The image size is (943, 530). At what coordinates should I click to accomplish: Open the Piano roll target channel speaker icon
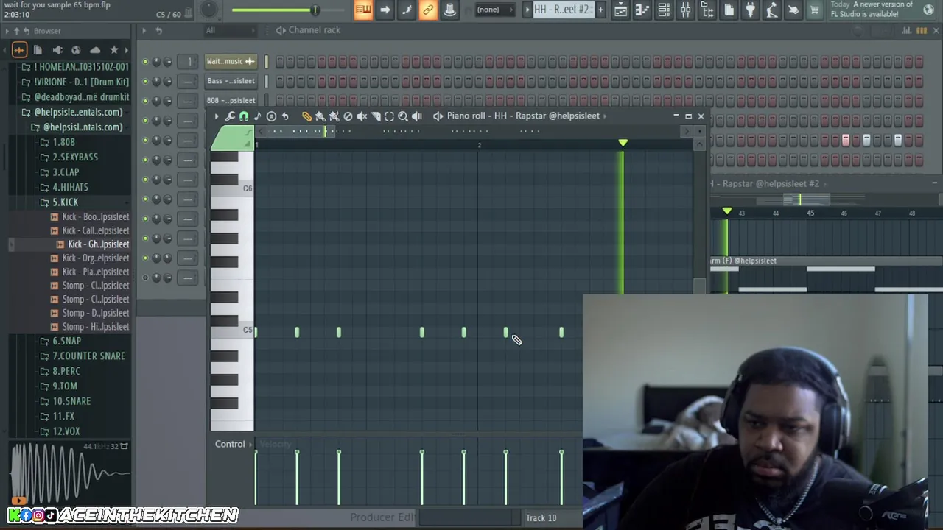[438, 116]
